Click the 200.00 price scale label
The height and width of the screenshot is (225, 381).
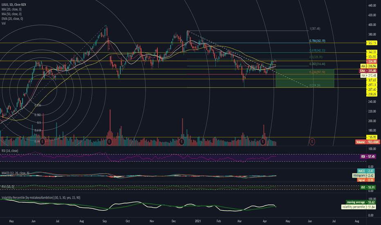point(372,121)
